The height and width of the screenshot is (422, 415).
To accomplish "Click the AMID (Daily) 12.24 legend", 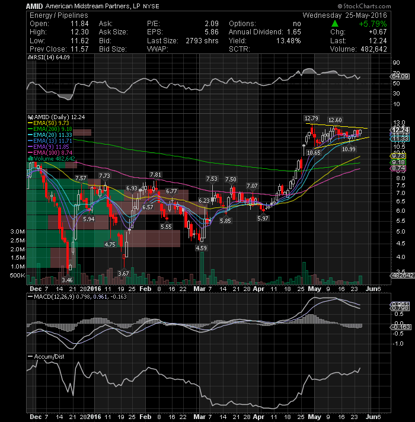I will [x=56, y=117].
